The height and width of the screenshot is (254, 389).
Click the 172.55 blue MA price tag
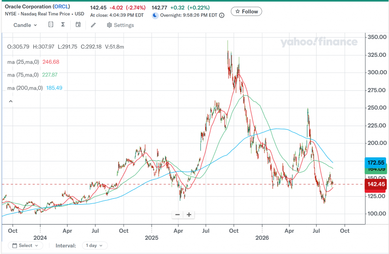pos(375,163)
